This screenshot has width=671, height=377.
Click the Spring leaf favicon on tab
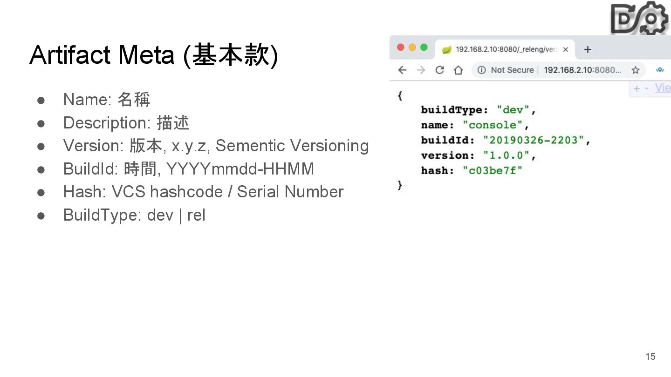(446, 49)
